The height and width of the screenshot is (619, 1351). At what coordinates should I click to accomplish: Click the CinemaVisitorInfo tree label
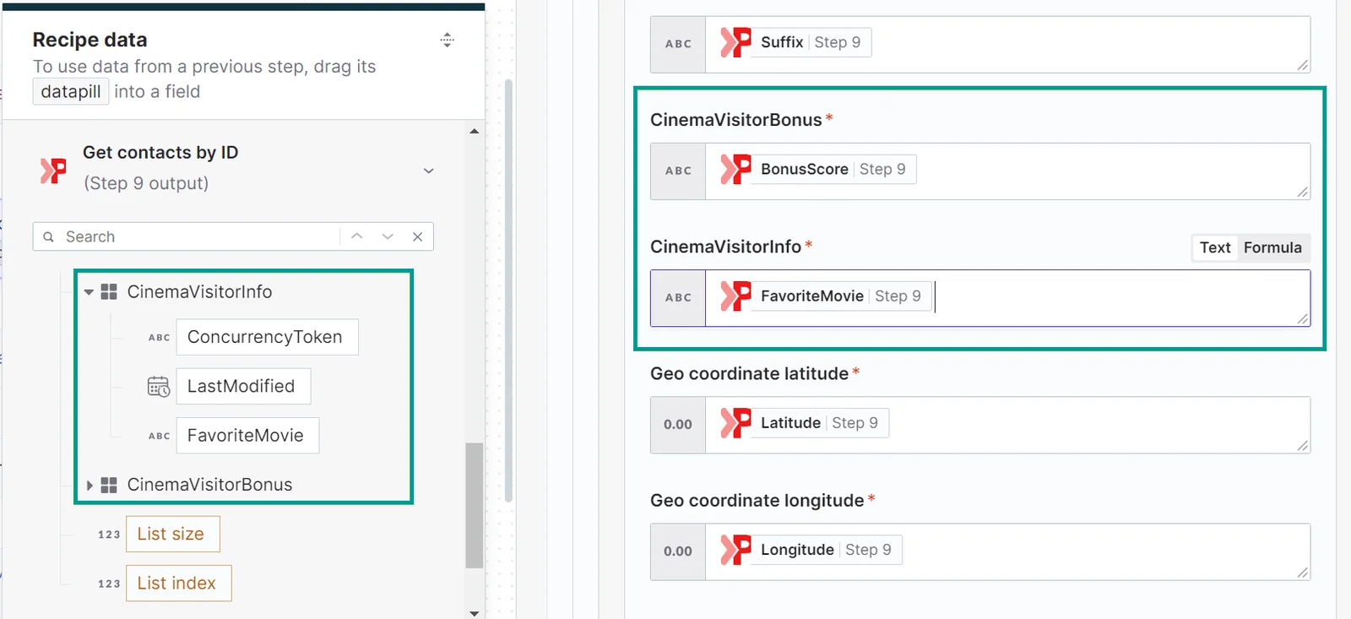pos(200,292)
